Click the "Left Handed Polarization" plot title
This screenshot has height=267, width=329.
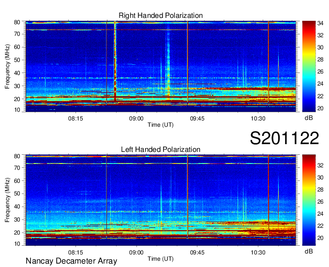tap(161, 149)
